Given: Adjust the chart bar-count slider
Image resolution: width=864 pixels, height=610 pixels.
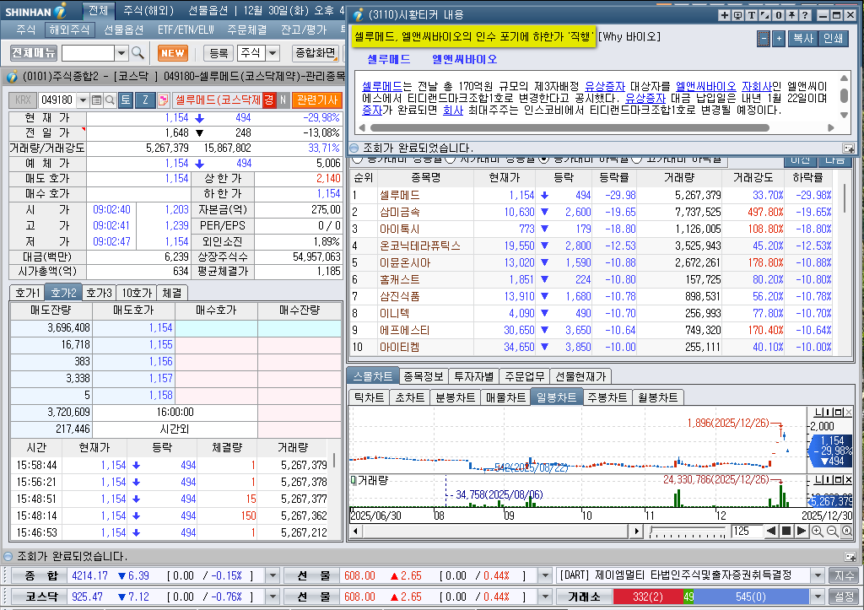Looking at the screenshot, I should click(688, 532).
